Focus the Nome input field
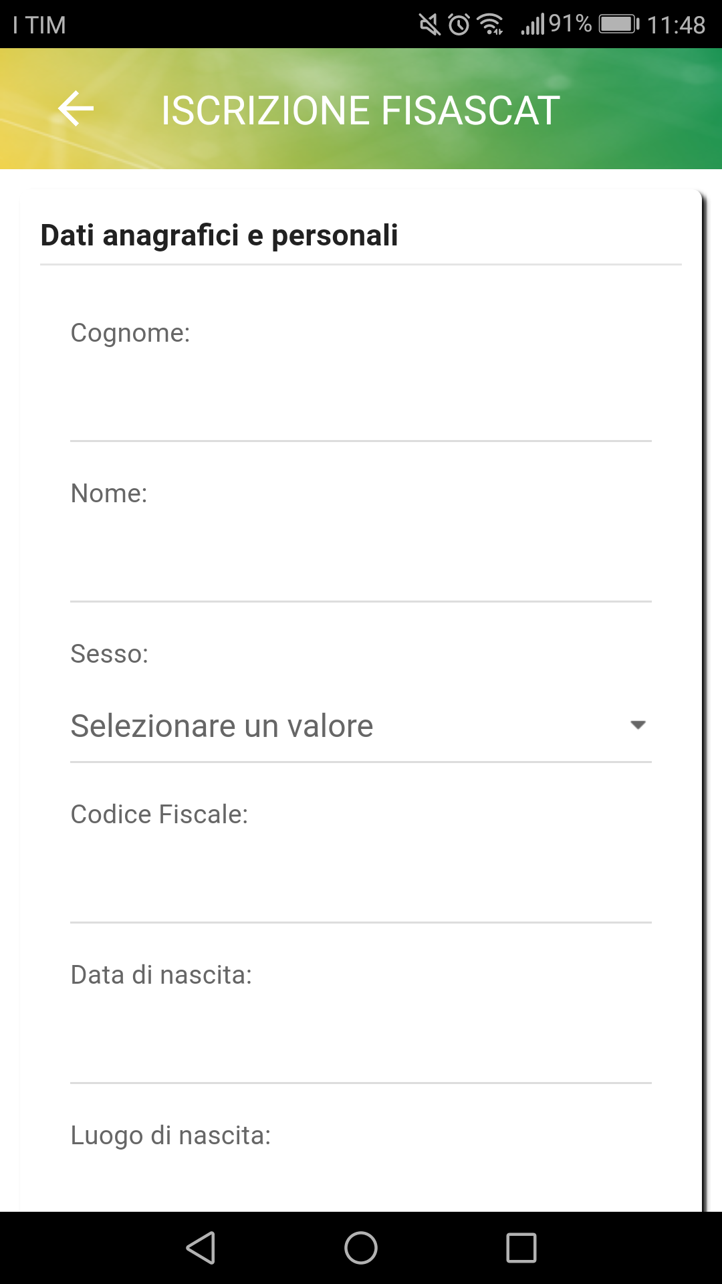The image size is (722, 1284). [x=361, y=568]
